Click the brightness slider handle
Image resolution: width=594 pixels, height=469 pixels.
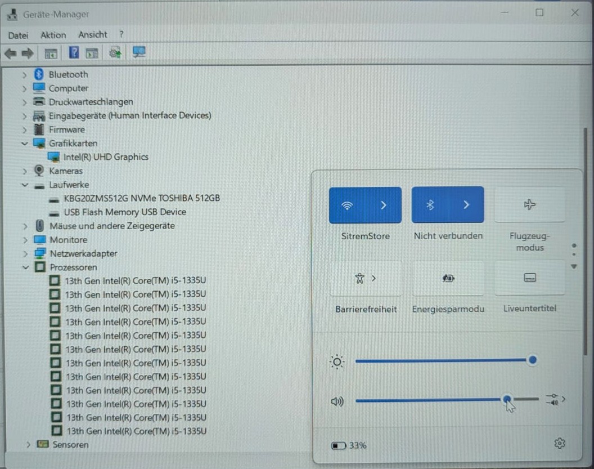click(x=532, y=360)
